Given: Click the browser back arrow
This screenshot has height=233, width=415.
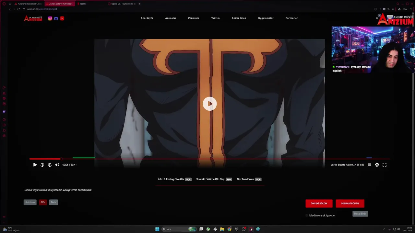Looking at the screenshot, I should 10,9.
